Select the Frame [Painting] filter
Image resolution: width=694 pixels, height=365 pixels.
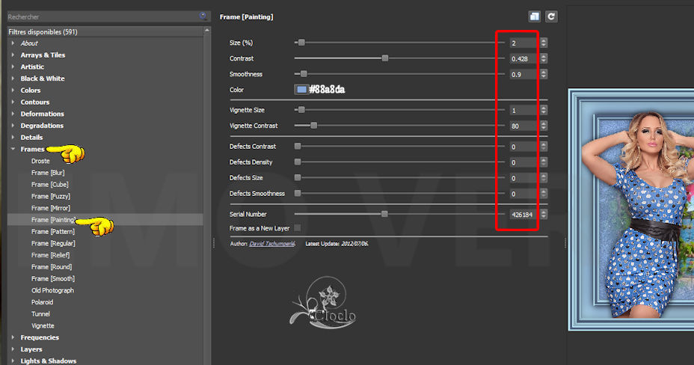point(53,220)
